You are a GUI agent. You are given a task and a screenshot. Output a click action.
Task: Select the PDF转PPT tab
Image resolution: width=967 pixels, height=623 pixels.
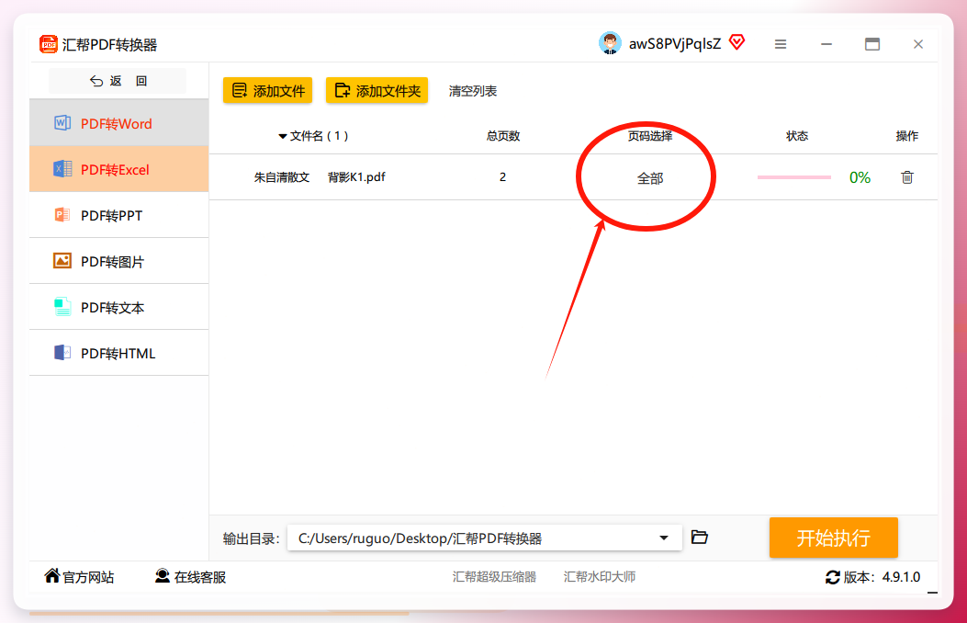click(x=119, y=215)
